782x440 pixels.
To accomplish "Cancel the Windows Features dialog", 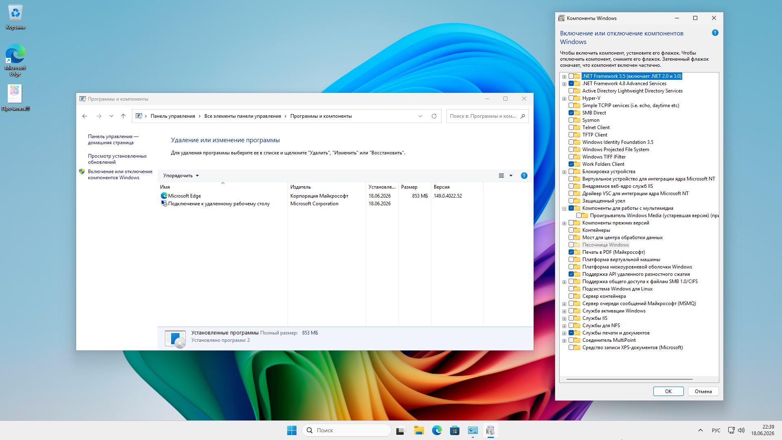I will point(703,392).
